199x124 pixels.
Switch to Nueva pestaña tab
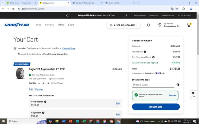pos(114,3)
